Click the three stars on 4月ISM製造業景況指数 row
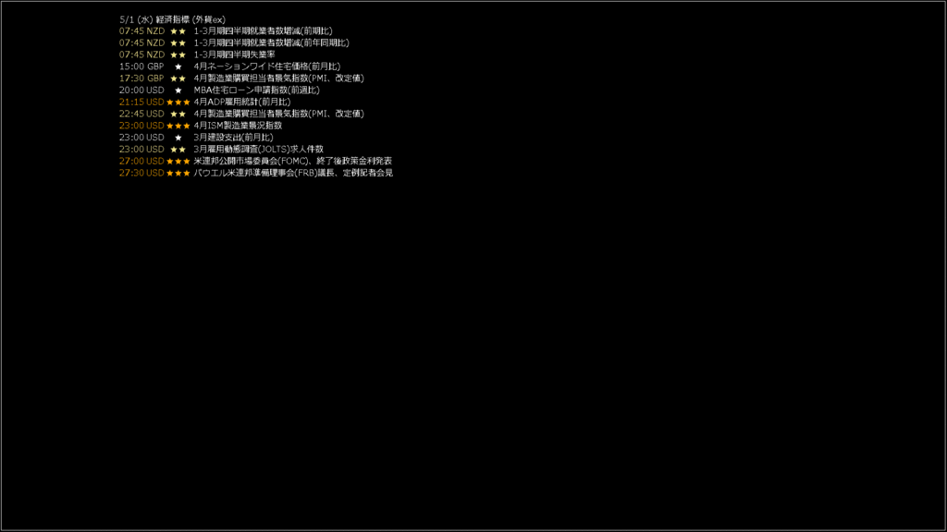 click(178, 126)
